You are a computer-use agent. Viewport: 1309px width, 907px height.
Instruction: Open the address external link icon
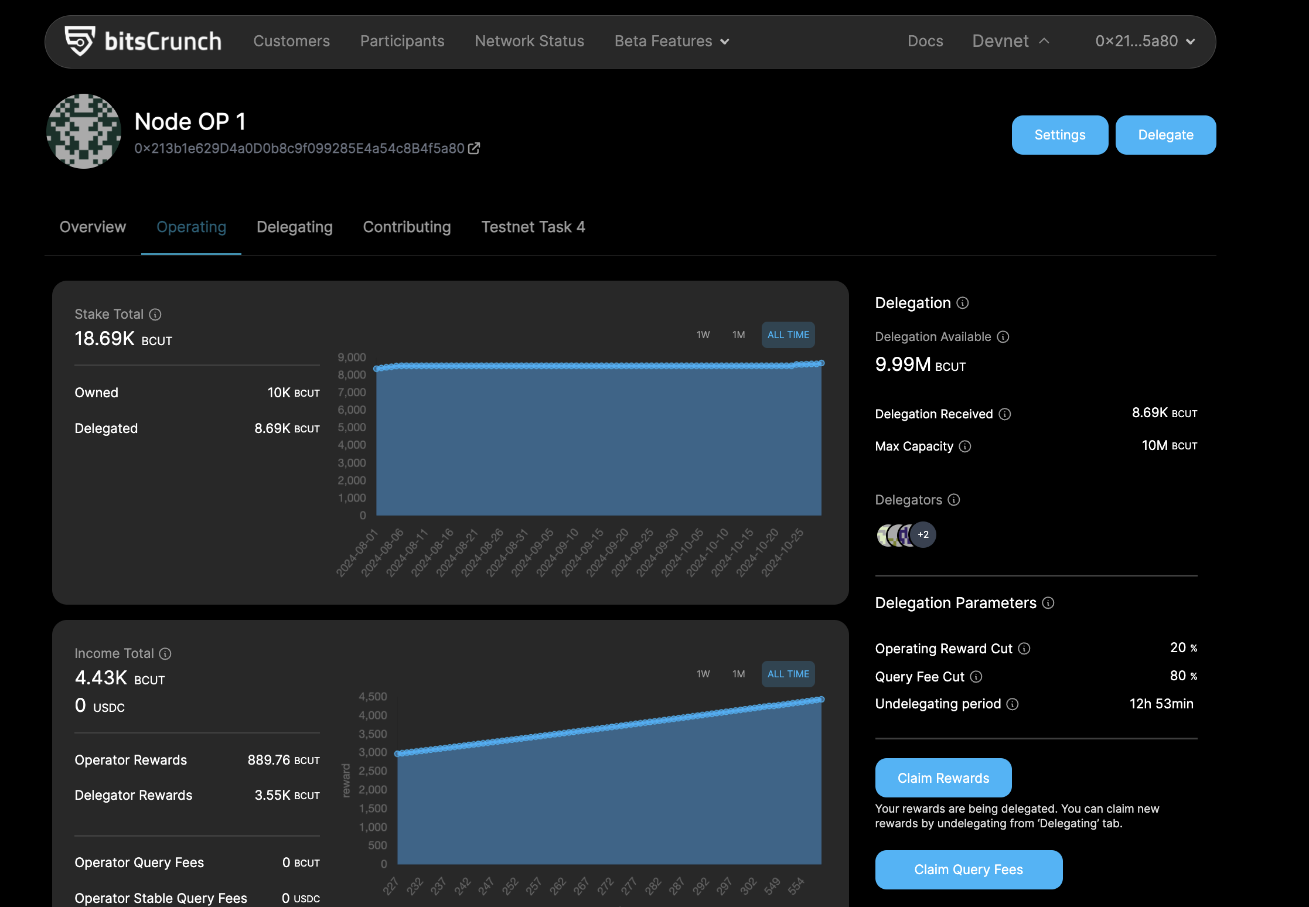[474, 148]
